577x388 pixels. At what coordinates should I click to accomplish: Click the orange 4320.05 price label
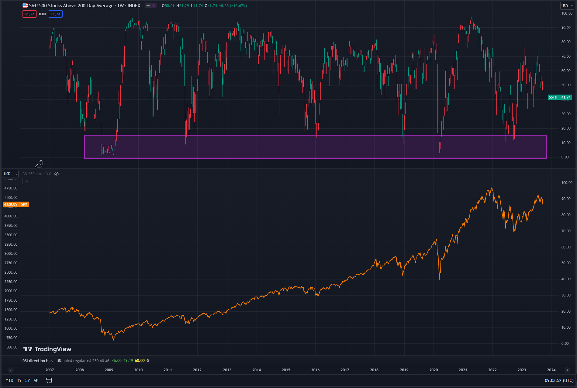tap(11, 204)
